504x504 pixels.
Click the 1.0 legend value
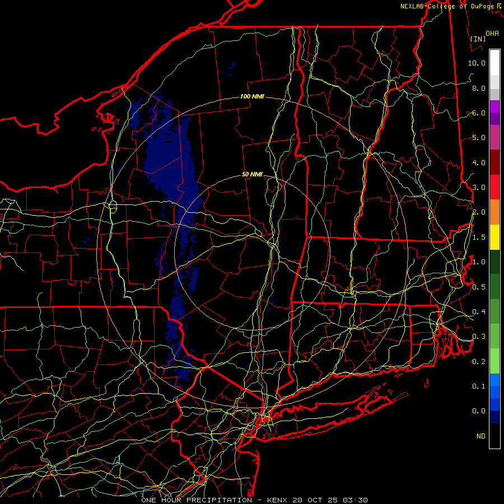(479, 262)
